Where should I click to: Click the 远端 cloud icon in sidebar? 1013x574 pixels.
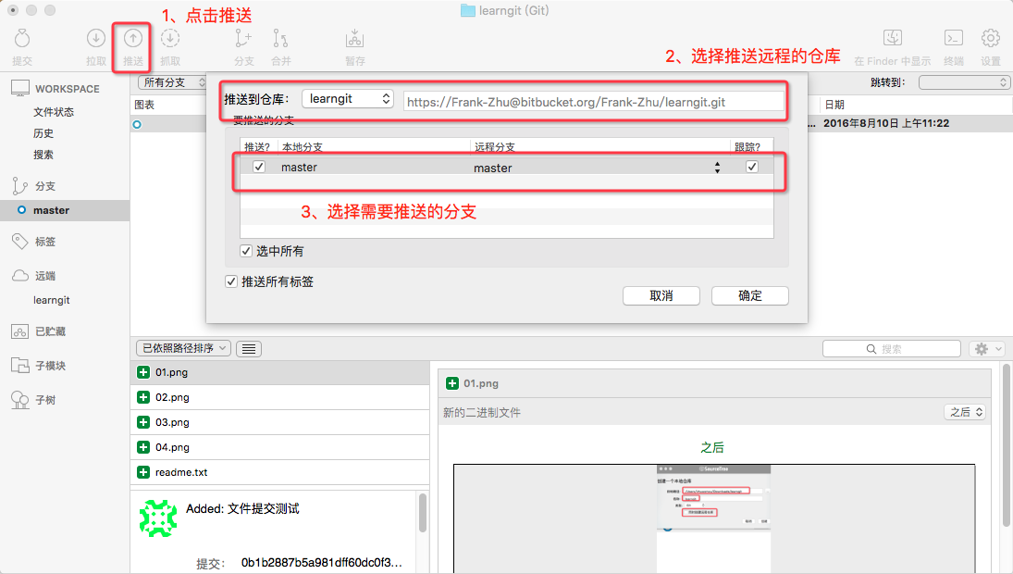tap(20, 276)
